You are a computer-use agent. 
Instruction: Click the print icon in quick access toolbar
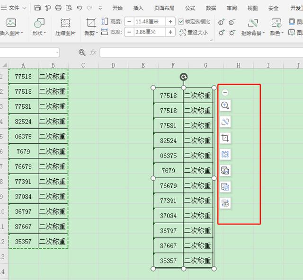(x=58, y=8)
